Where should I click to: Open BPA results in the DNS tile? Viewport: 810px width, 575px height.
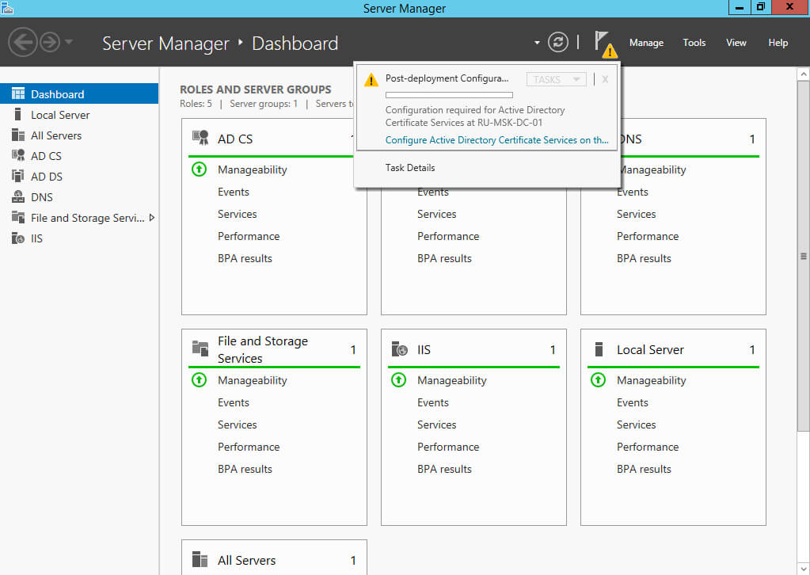coord(645,259)
